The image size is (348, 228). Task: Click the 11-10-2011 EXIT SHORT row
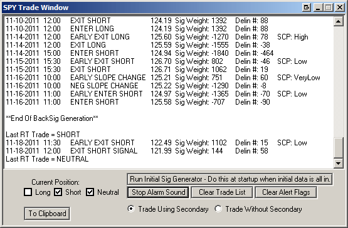137,21
